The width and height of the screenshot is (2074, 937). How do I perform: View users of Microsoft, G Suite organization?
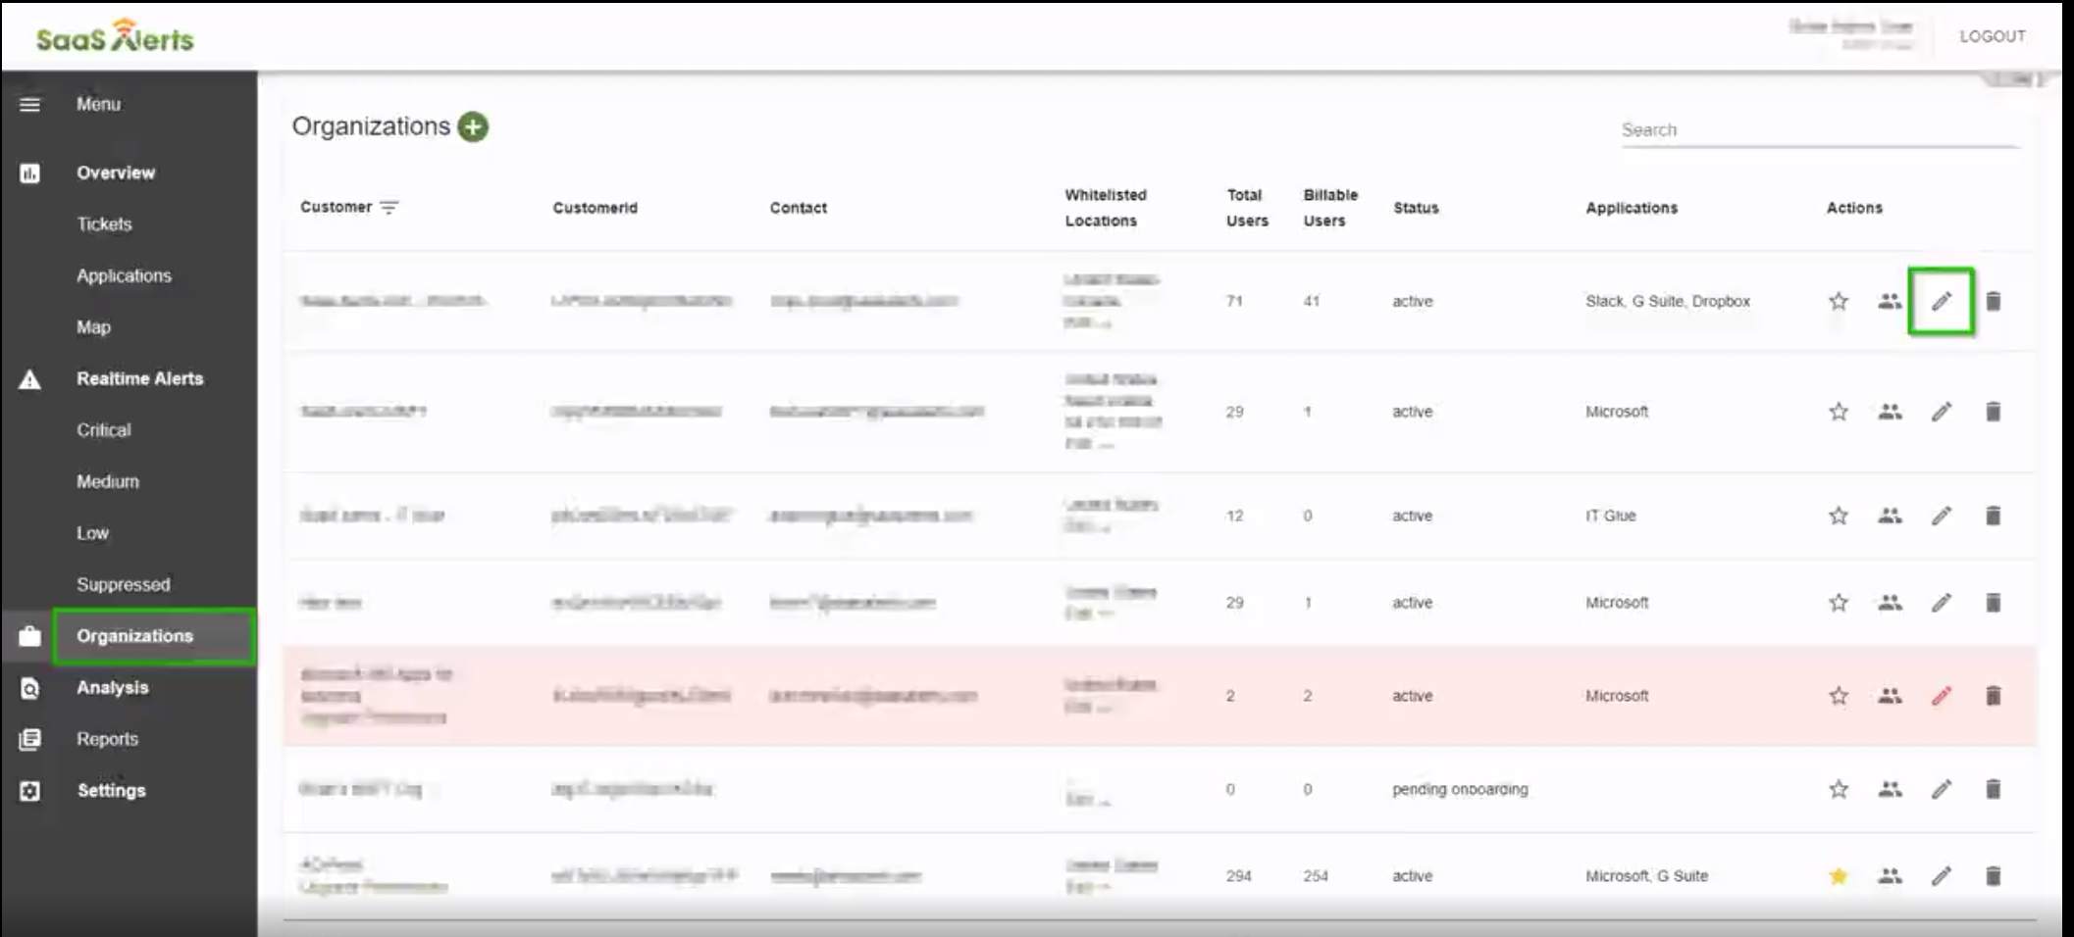[x=1890, y=876]
